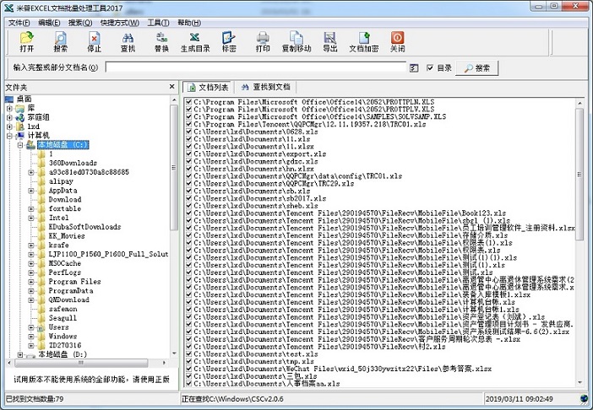Viewport: 593px width, 410px height.
Task: Open the 快捷方式(W) menu
Action: click(119, 23)
